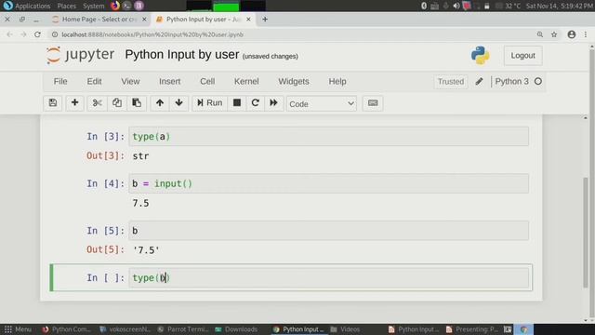Interrupt the kernel with stop icon
595x335 pixels.
(237, 103)
